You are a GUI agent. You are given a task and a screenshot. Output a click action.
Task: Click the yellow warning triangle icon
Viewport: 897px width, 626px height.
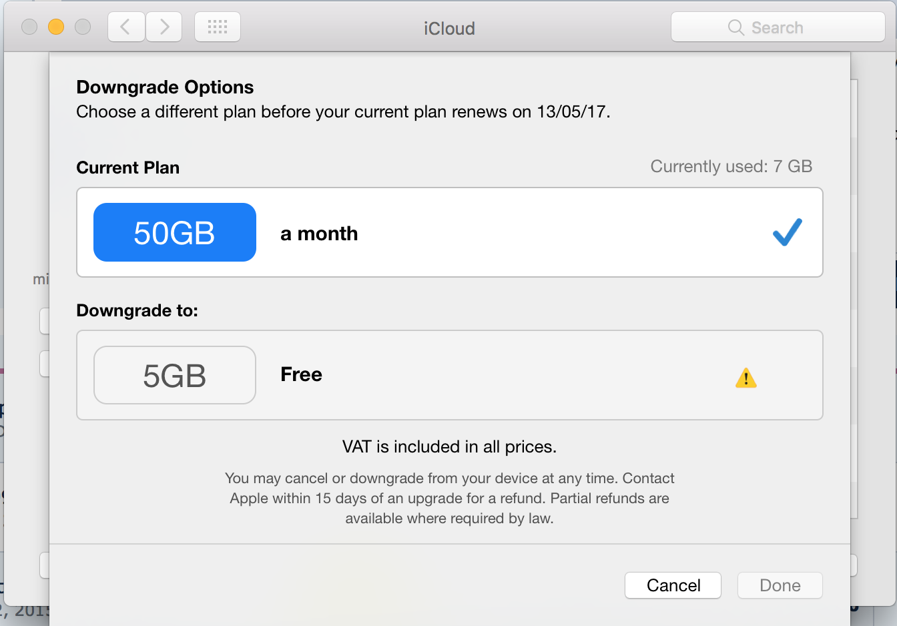(745, 378)
